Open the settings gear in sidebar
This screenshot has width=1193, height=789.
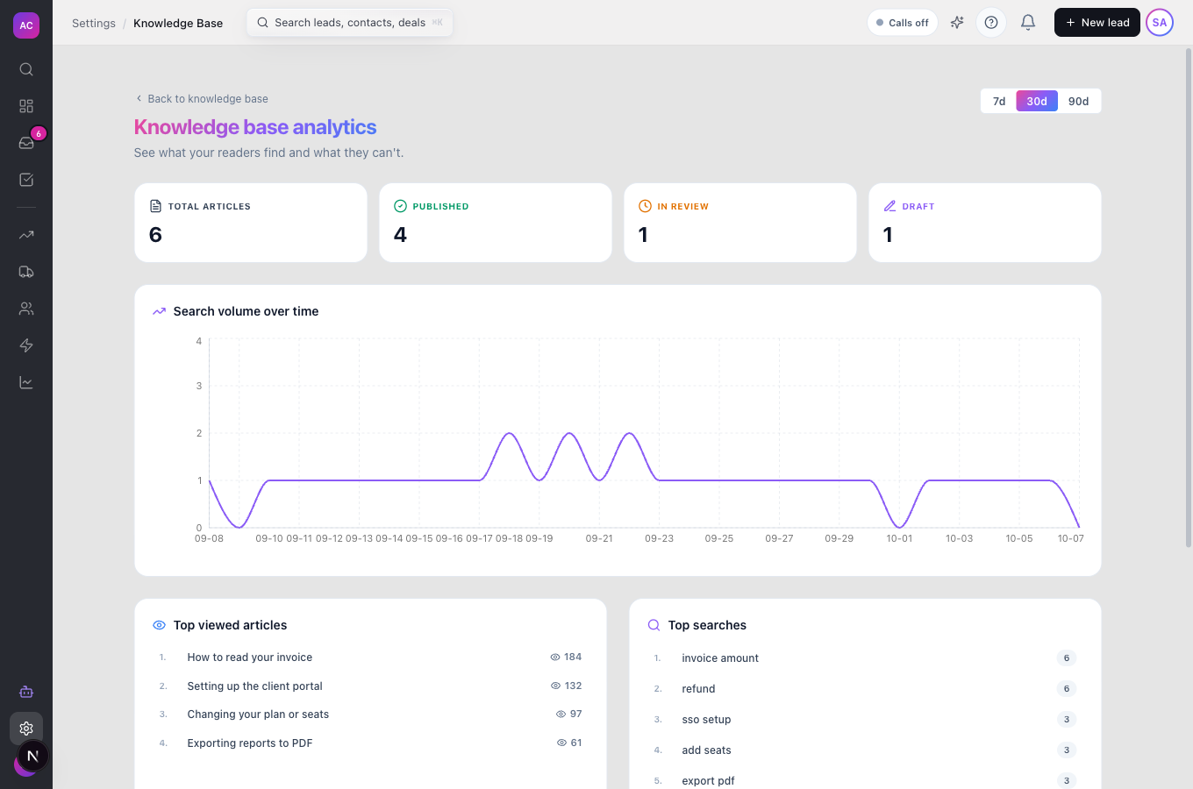26,729
